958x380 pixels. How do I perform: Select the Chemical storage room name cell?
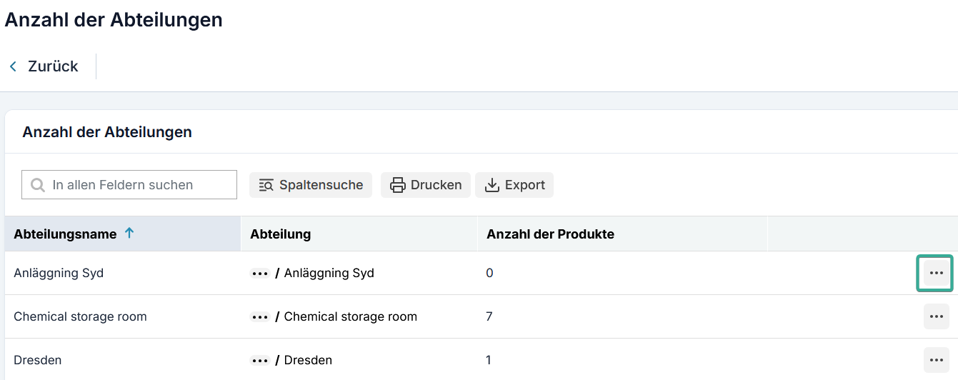point(80,316)
